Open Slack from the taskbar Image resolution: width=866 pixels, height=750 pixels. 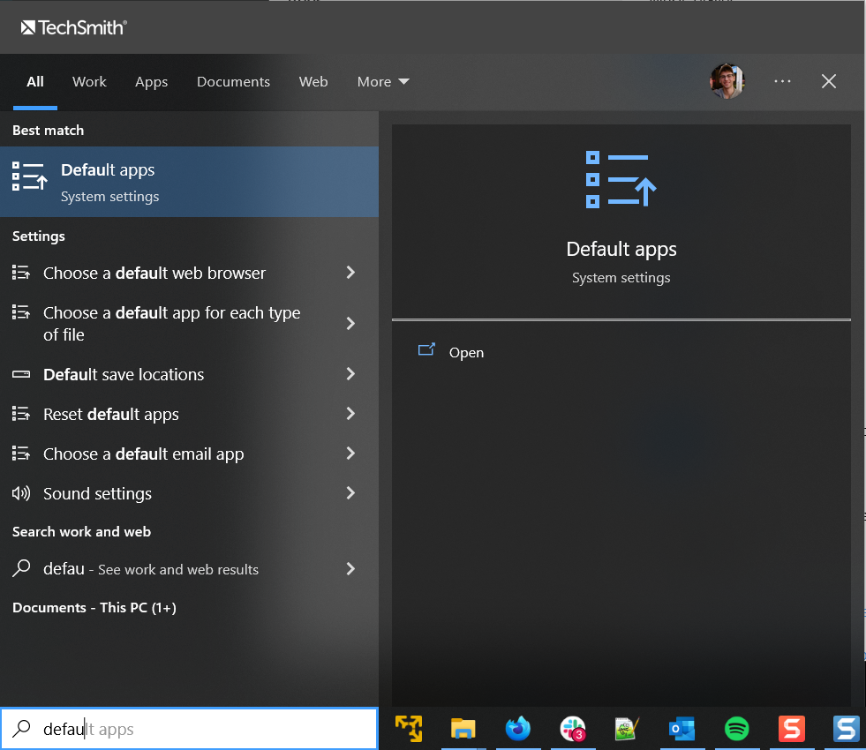(573, 729)
